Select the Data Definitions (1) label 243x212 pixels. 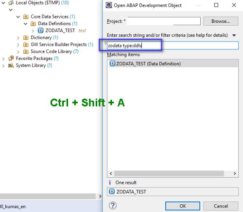point(58,24)
